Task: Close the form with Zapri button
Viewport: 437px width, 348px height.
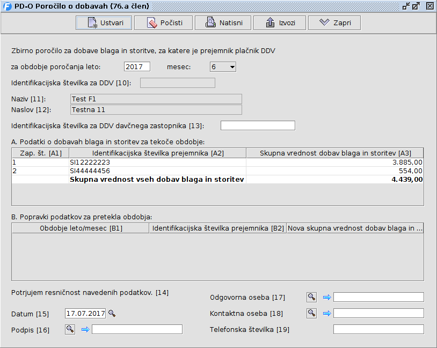Action: [x=334, y=23]
